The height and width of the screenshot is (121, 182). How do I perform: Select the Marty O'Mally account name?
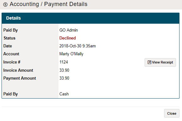71,54
